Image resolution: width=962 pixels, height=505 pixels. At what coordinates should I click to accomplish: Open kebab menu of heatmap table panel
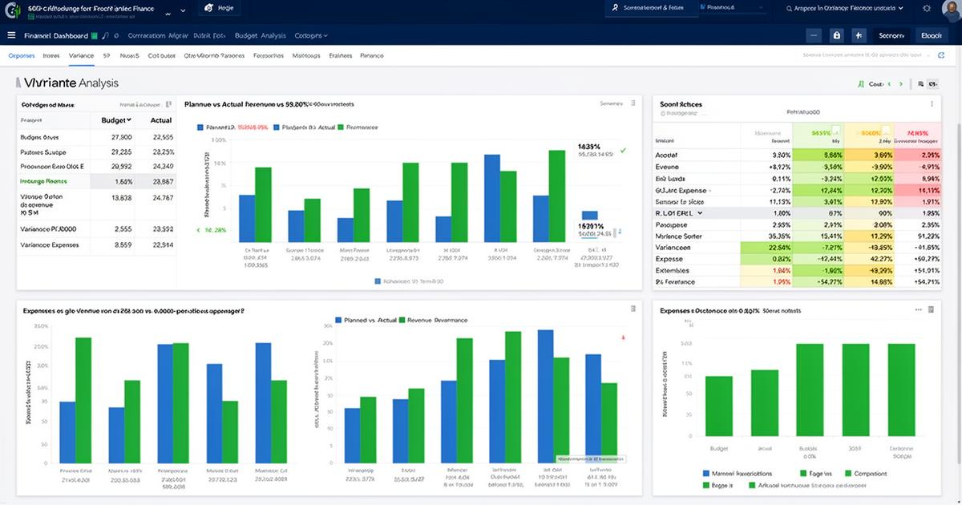click(x=932, y=104)
